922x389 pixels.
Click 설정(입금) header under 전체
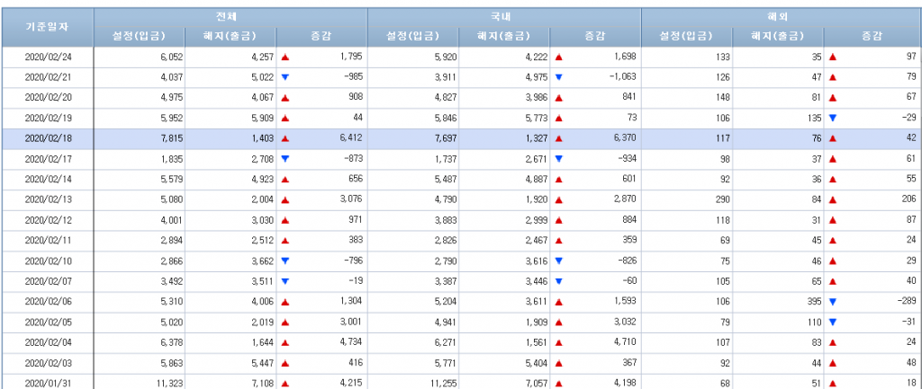pos(139,36)
